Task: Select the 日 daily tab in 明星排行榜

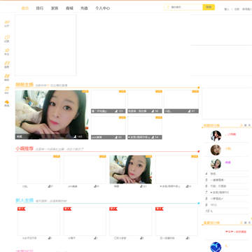Action: pos(241,125)
